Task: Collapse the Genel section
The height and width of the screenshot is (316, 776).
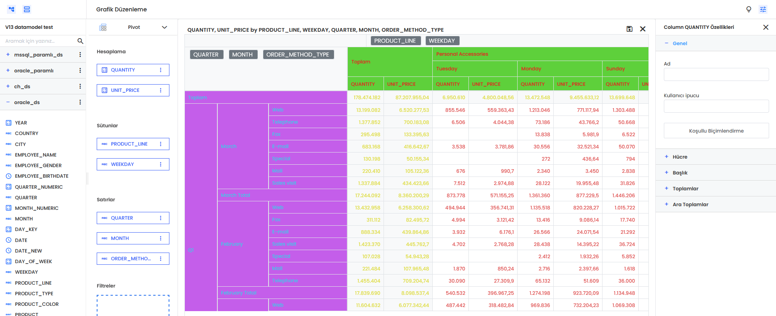Action: pos(679,44)
